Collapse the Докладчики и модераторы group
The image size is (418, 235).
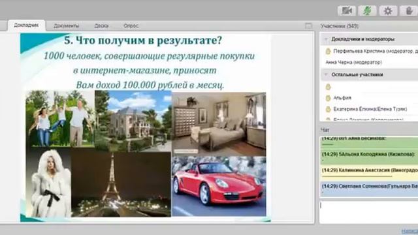click(x=326, y=39)
